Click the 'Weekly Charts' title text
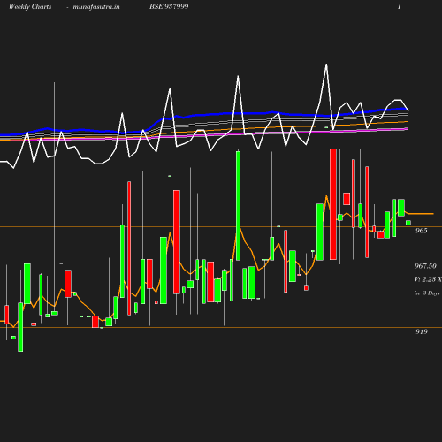This screenshot has height=442, width=442. [x=30, y=6]
